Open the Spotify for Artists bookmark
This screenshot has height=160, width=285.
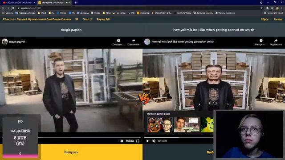pos(183,13)
